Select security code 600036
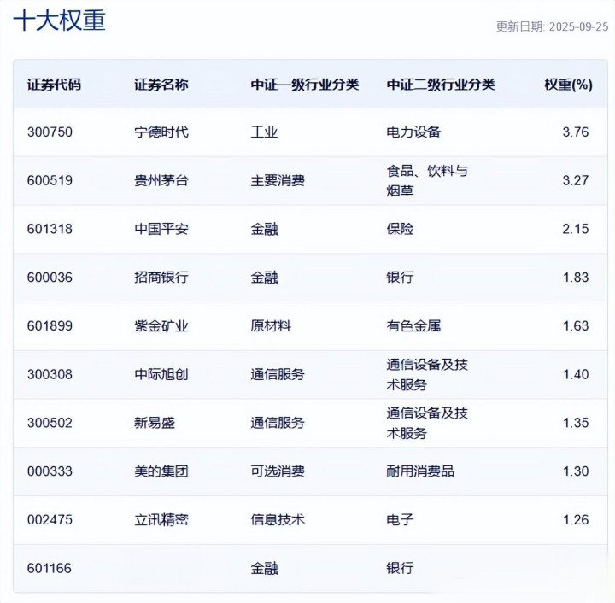 (50, 278)
